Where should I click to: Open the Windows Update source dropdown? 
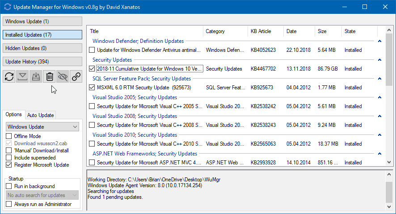point(42,127)
